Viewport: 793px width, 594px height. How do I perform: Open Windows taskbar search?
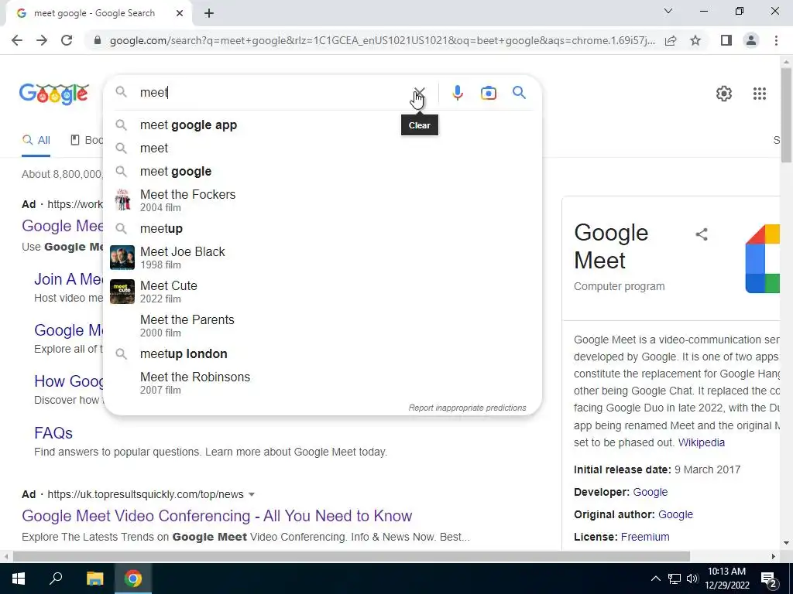pyautogui.click(x=56, y=579)
